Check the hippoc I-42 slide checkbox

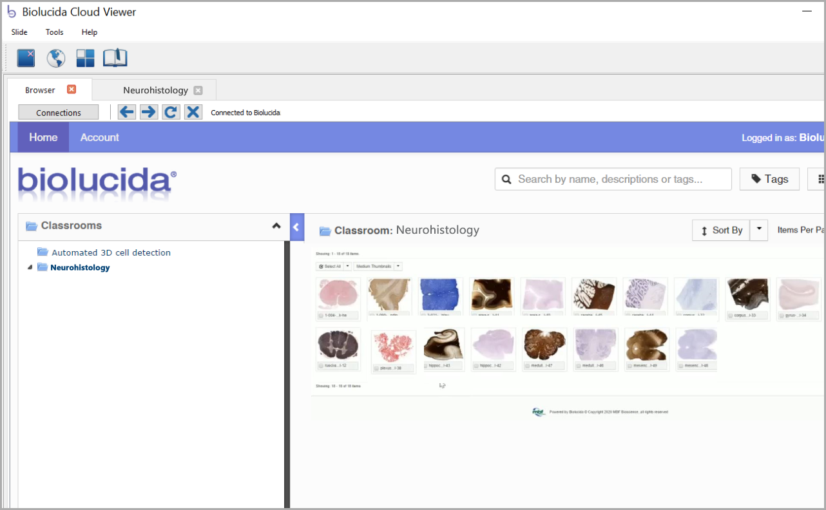point(476,365)
